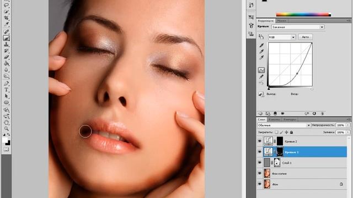
Task: Select the History Brush tool
Action: pos(6,51)
